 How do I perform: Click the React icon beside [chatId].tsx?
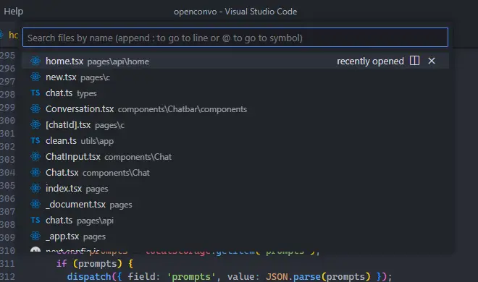click(x=35, y=124)
